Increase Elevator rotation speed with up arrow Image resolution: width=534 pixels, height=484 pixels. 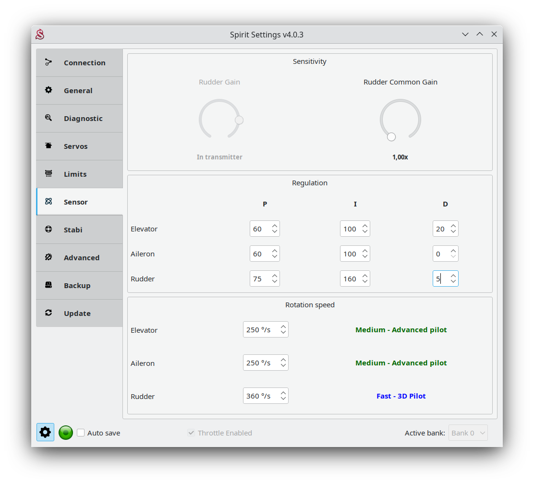(283, 327)
